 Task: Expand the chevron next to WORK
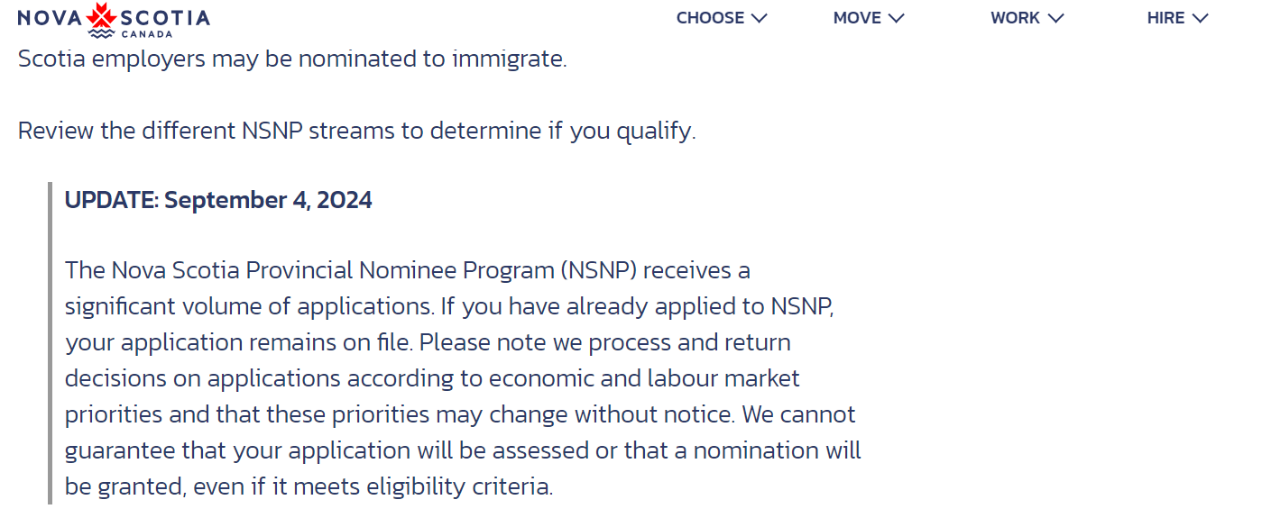point(1055,18)
